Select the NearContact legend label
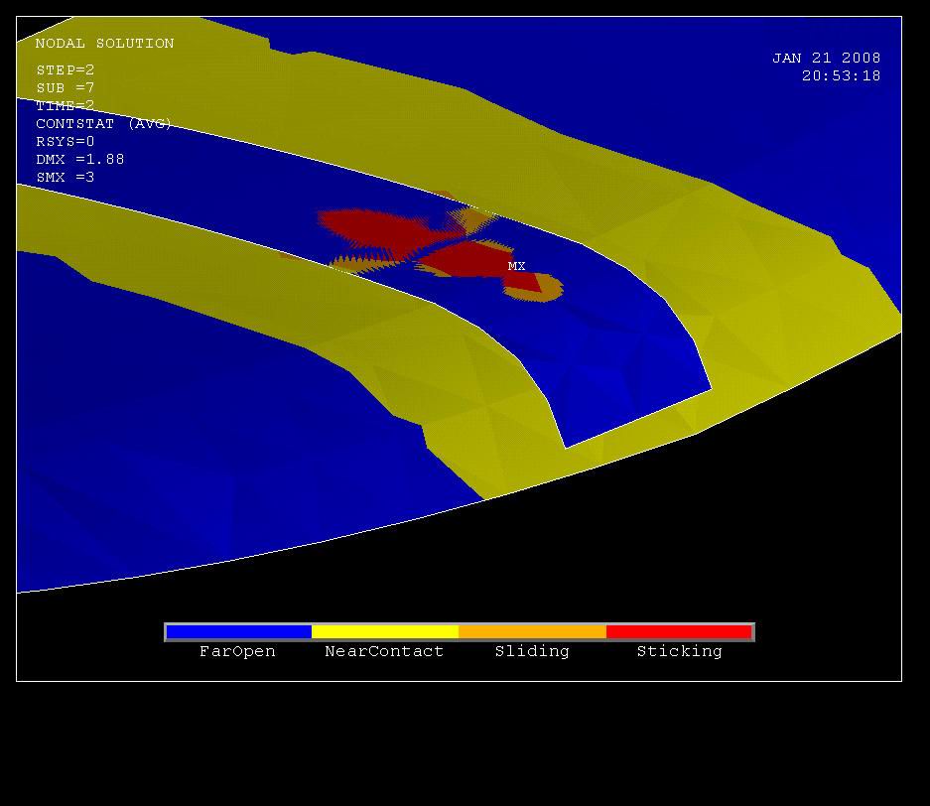 (x=384, y=651)
